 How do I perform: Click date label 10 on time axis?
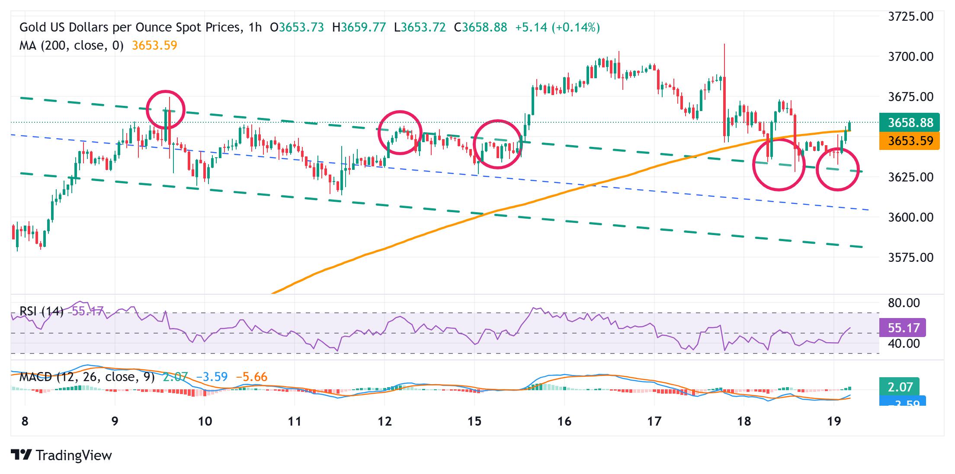coord(205,421)
